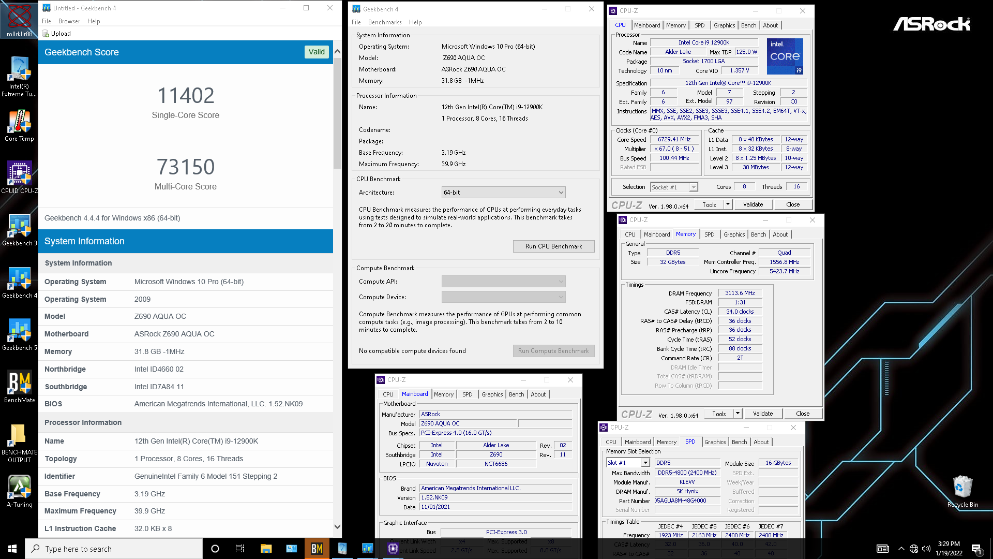The height and width of the screenshot is (559, 993).
Task: Click the 6729.41 MHz Core Speed field
Action: [x=674, y=140]
